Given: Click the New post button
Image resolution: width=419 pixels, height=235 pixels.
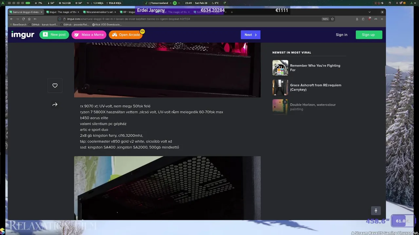Looking at the screenshot, I should click(54, 35).
